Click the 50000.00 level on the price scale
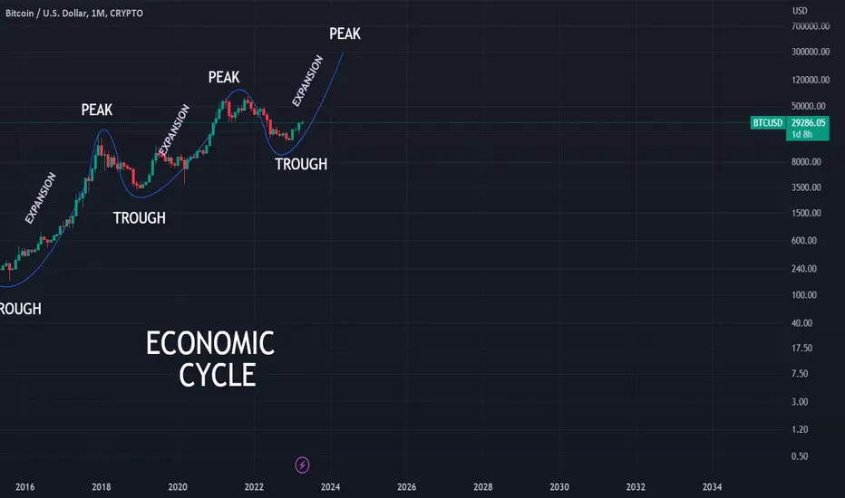Viewport: 845px width, 498px height. tap(809, 106)
